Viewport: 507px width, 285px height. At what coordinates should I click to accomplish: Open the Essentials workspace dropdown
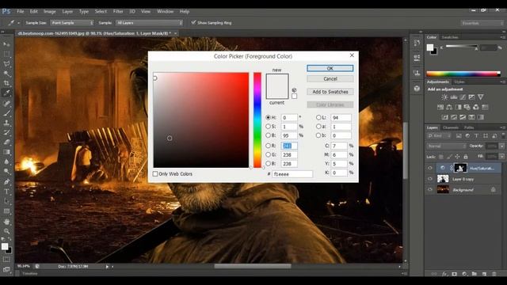(482, 23)
